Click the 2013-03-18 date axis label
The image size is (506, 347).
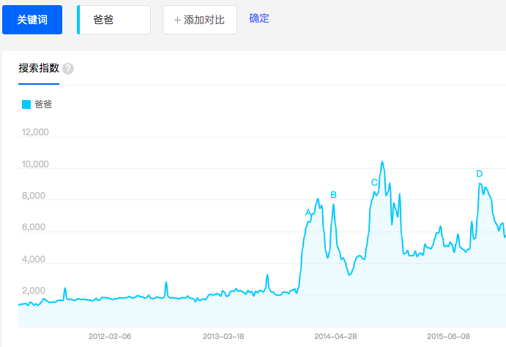point(223,336)
